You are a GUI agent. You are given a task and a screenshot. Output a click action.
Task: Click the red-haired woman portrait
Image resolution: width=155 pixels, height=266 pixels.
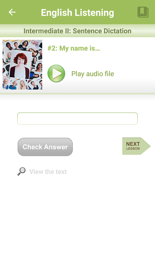click(20, 64)
